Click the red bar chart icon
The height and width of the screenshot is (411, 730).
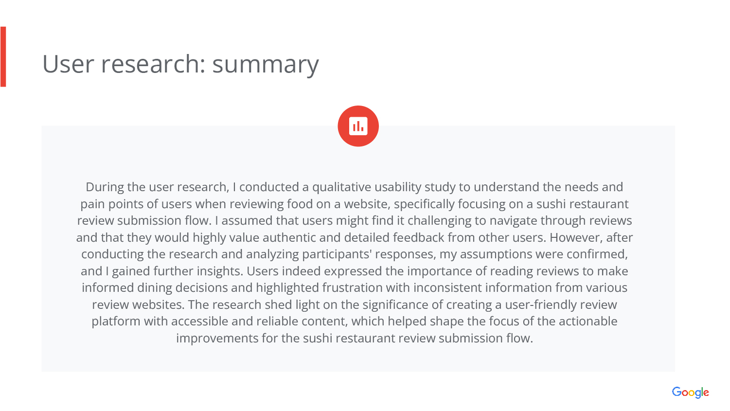358,126
